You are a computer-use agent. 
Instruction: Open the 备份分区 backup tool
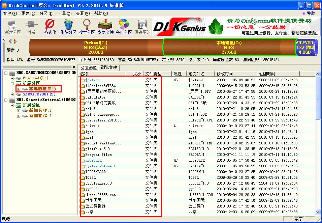click(x=124, y=27)
